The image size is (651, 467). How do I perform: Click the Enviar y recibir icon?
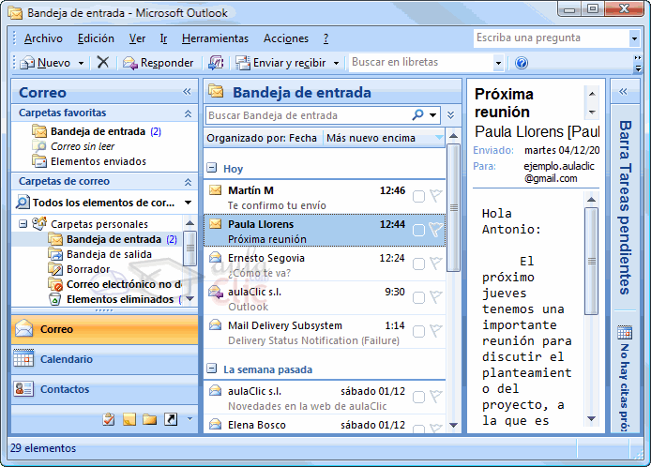point(243,63)
